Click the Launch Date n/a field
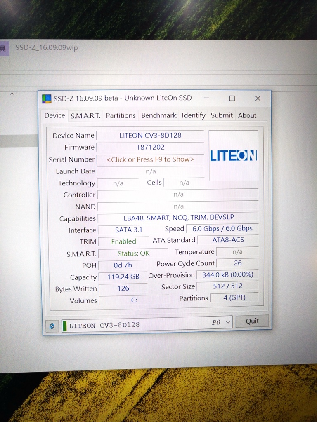Viewport: 317px width, 422px height. (150, 171)
